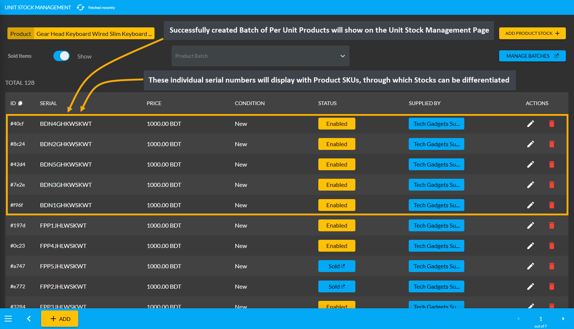Go to previous page with left arrow

518,319
